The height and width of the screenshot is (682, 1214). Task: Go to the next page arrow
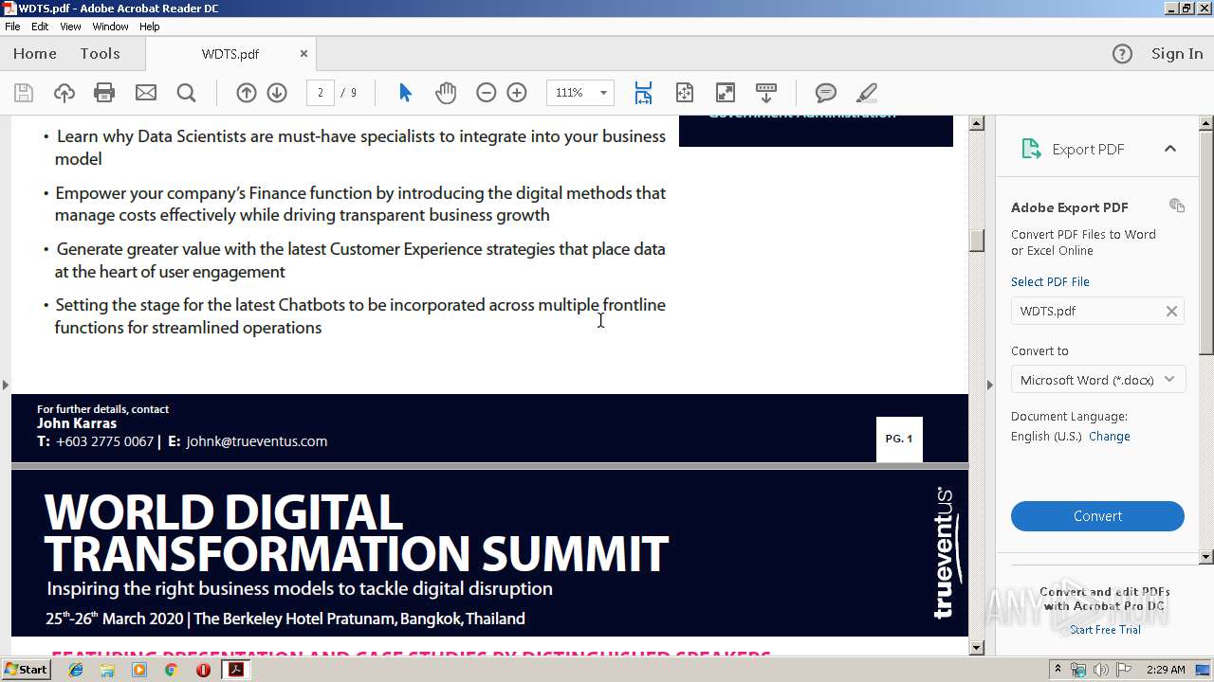point(277,93)
